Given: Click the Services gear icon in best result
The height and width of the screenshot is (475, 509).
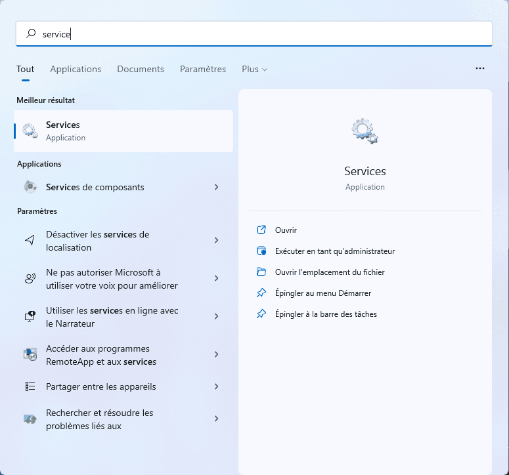Looking at the screenshot, I should (30, 131).
